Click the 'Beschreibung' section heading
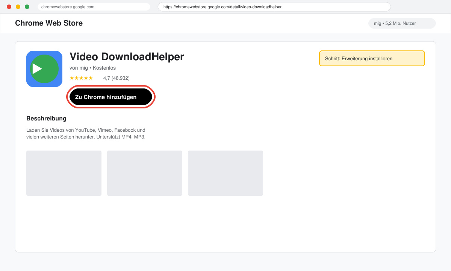 46,118
